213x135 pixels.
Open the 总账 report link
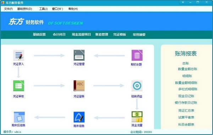(186, 63)
